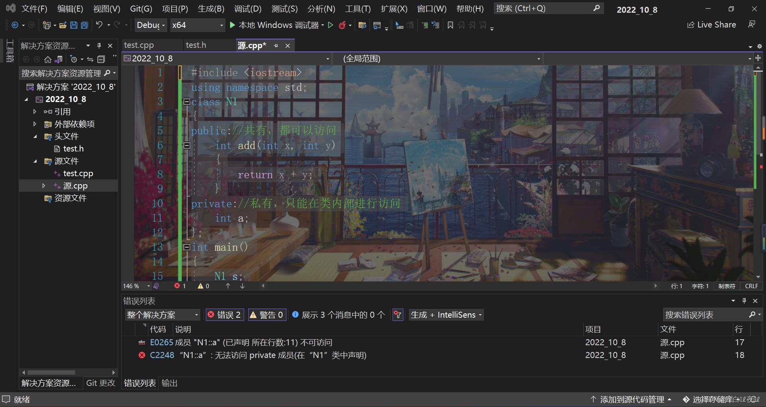This screenshot has width=766, height=407.
Task: Click the comment selected lines icon
Action: tap(425, 25)
